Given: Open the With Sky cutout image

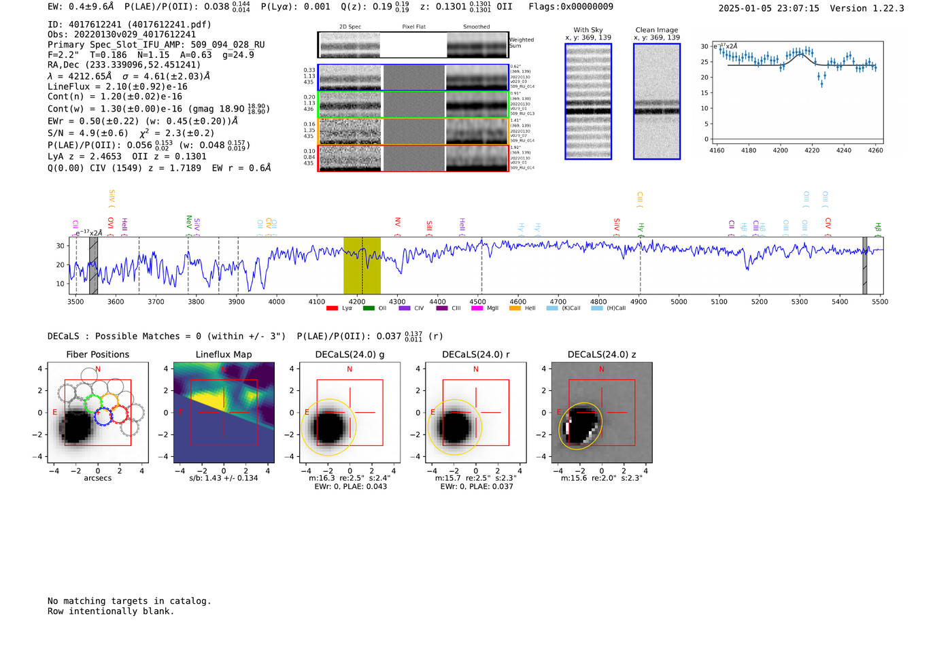Looking at the screenshot, I should coord(588,101).
